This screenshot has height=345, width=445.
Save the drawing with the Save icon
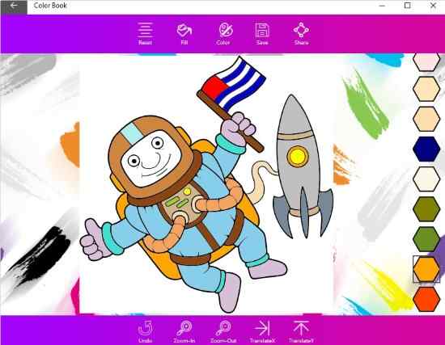click(x=261, y=34)
